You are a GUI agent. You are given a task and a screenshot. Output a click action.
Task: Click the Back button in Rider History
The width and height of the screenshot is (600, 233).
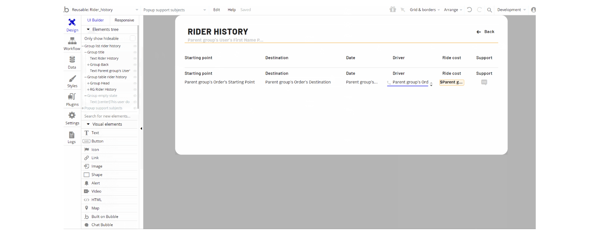486,32
